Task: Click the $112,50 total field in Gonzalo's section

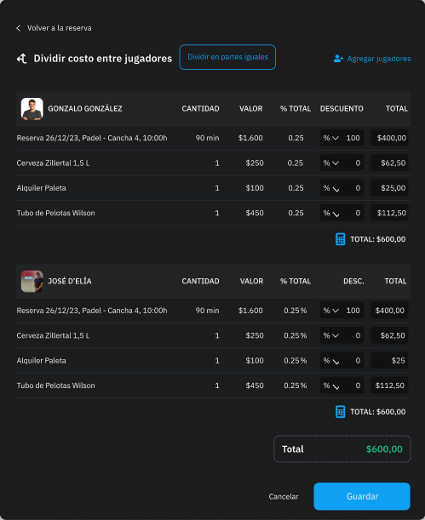Action: tap(389, 213)
